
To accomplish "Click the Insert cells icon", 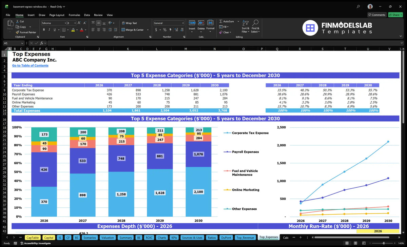I will 192,23.
